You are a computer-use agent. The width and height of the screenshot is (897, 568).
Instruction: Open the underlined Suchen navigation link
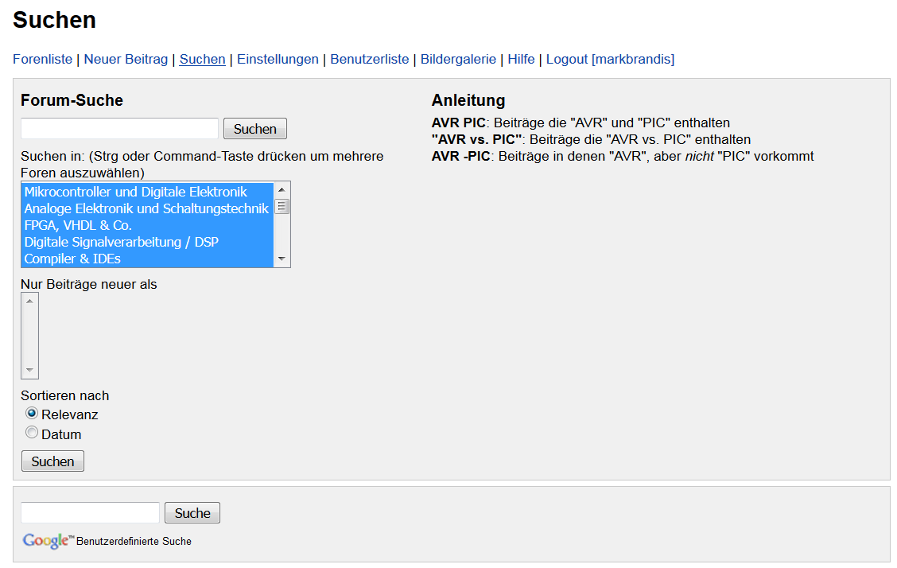(203, 59)
